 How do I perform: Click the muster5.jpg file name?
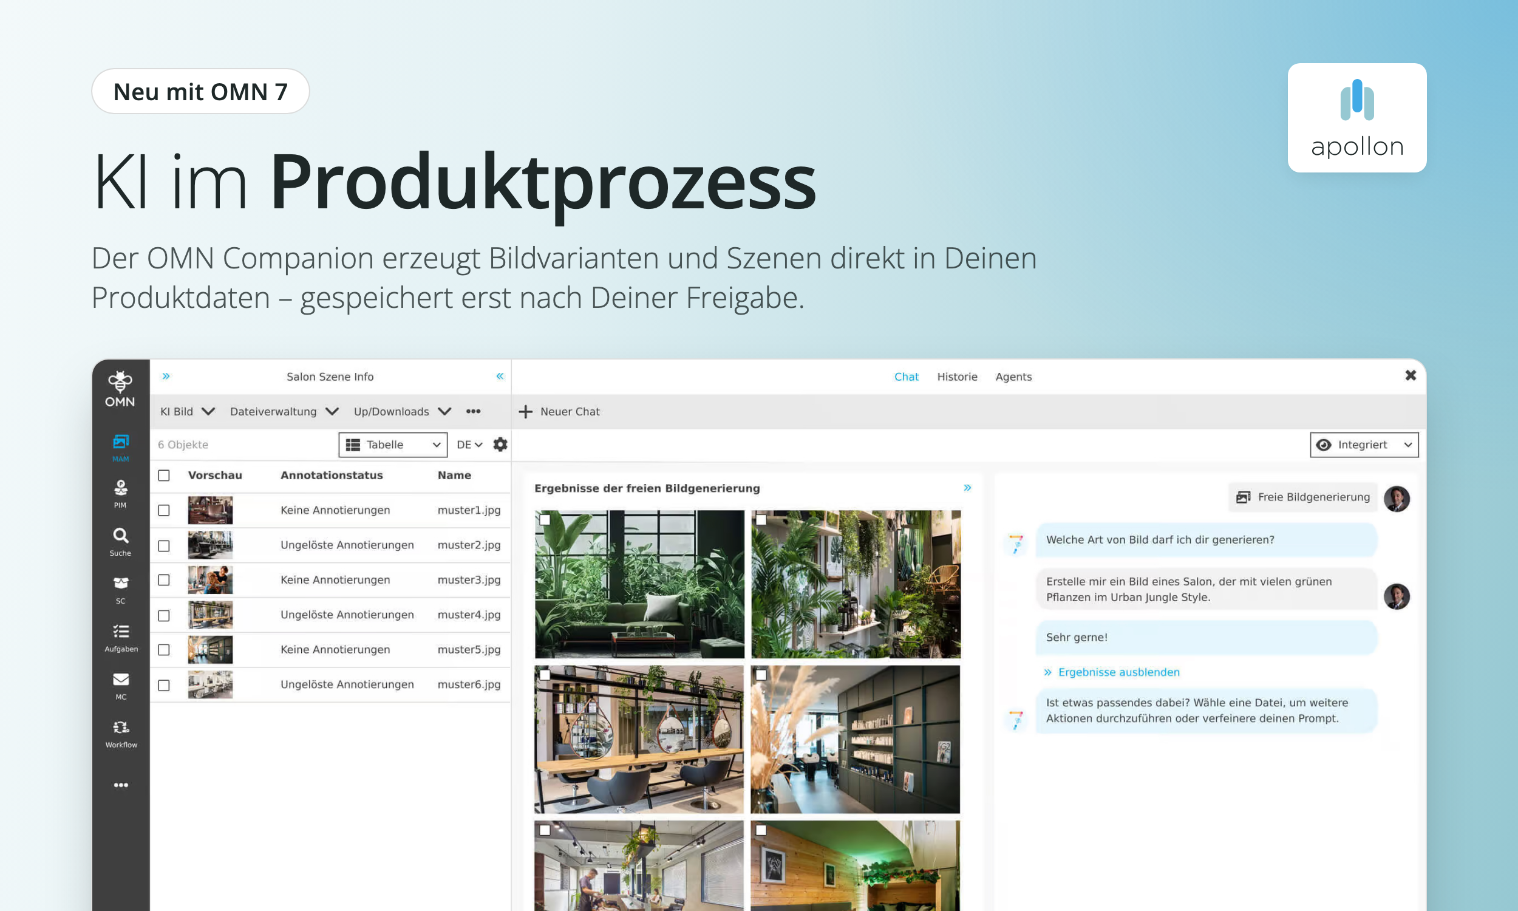click(469, 649)
